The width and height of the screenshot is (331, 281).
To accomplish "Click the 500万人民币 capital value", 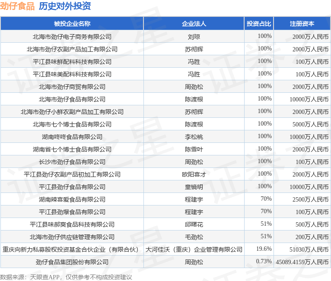I will pyautogui.click(x=312, y=224).
